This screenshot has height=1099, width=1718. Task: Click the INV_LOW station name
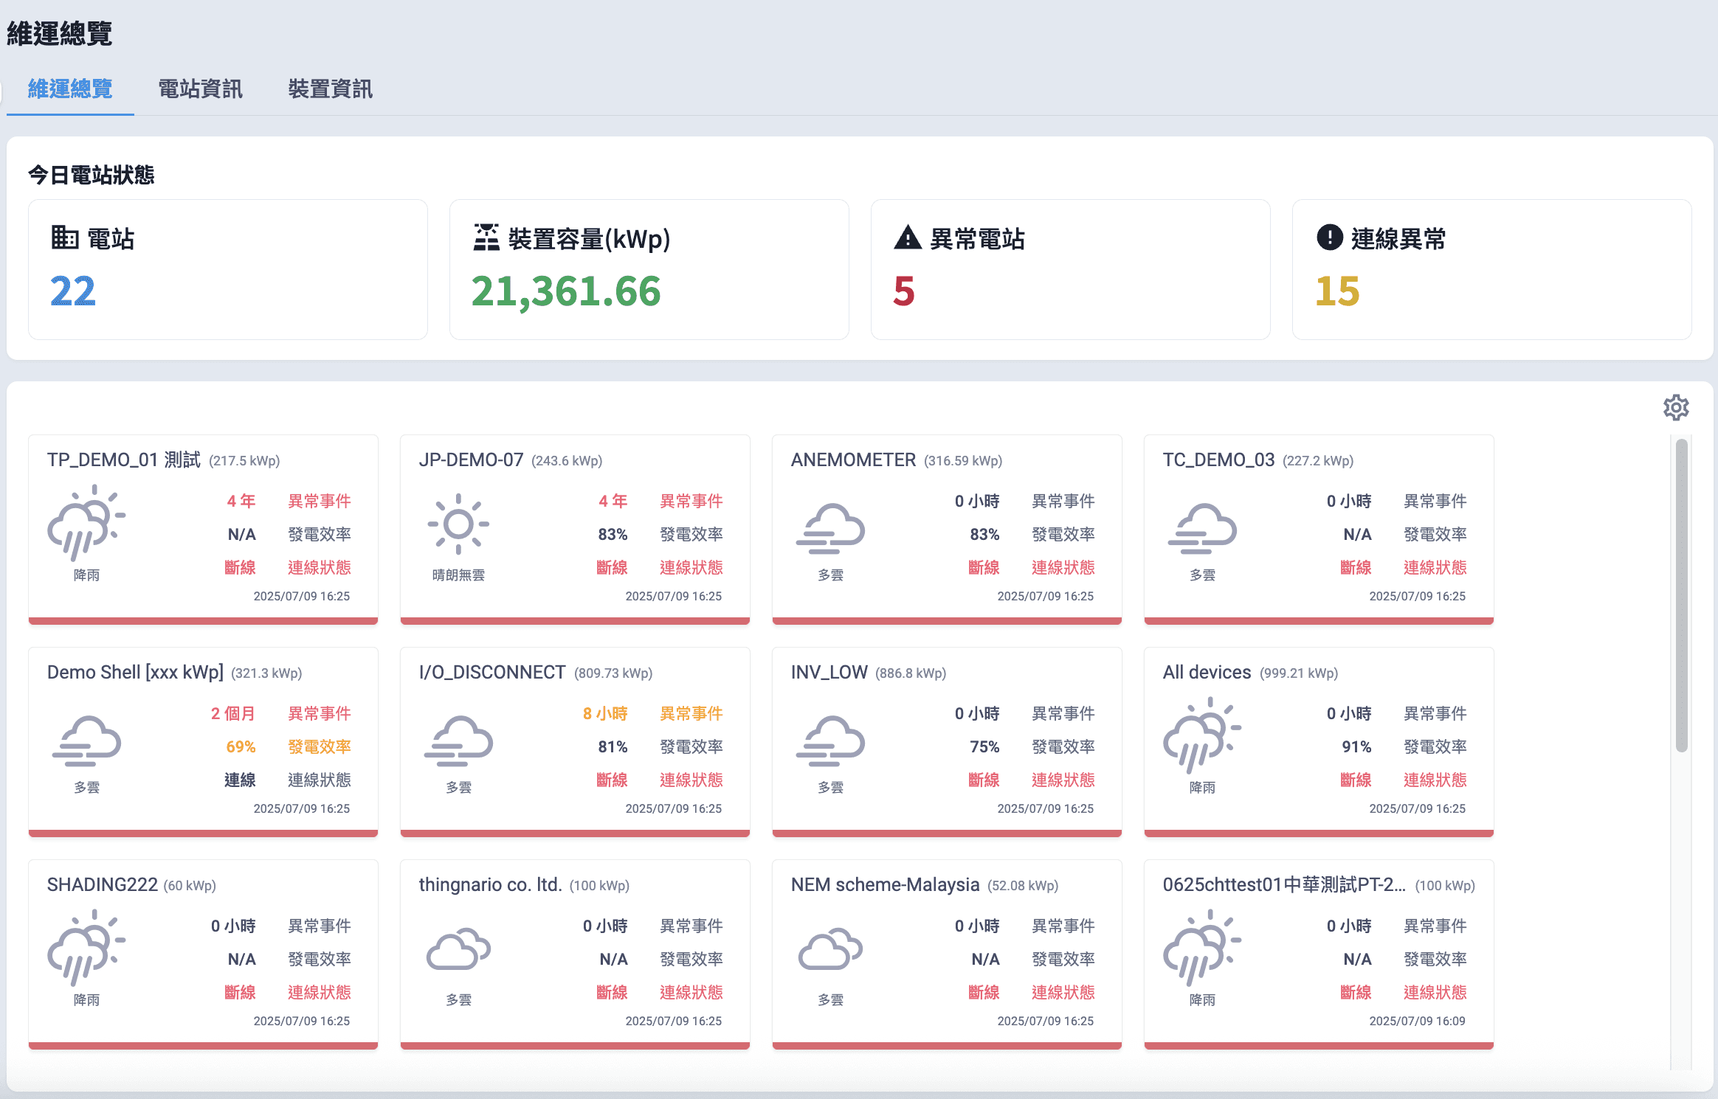pos(829,673)
